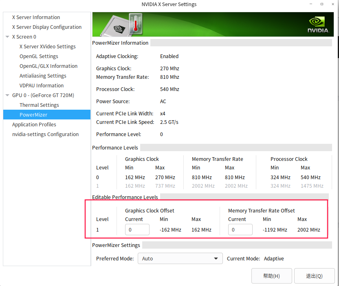
Task: Select GPU 0 - (GeForce GT 720M) entry
Action: [43, 95]
